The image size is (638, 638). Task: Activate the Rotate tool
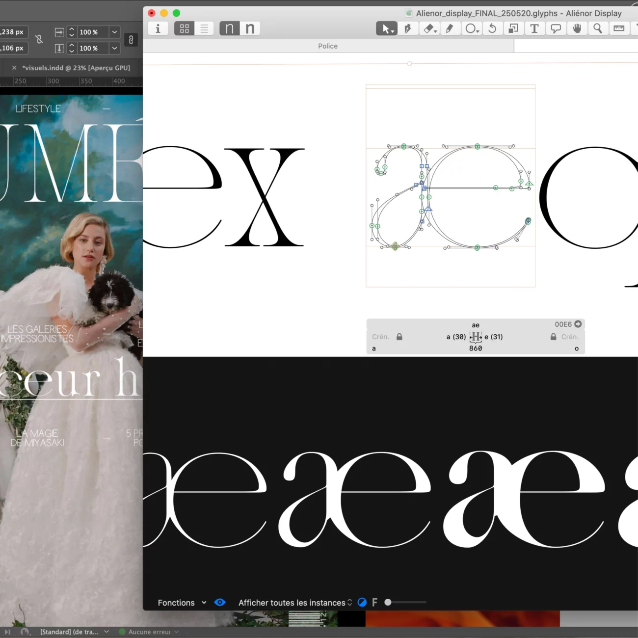point(492,29)
